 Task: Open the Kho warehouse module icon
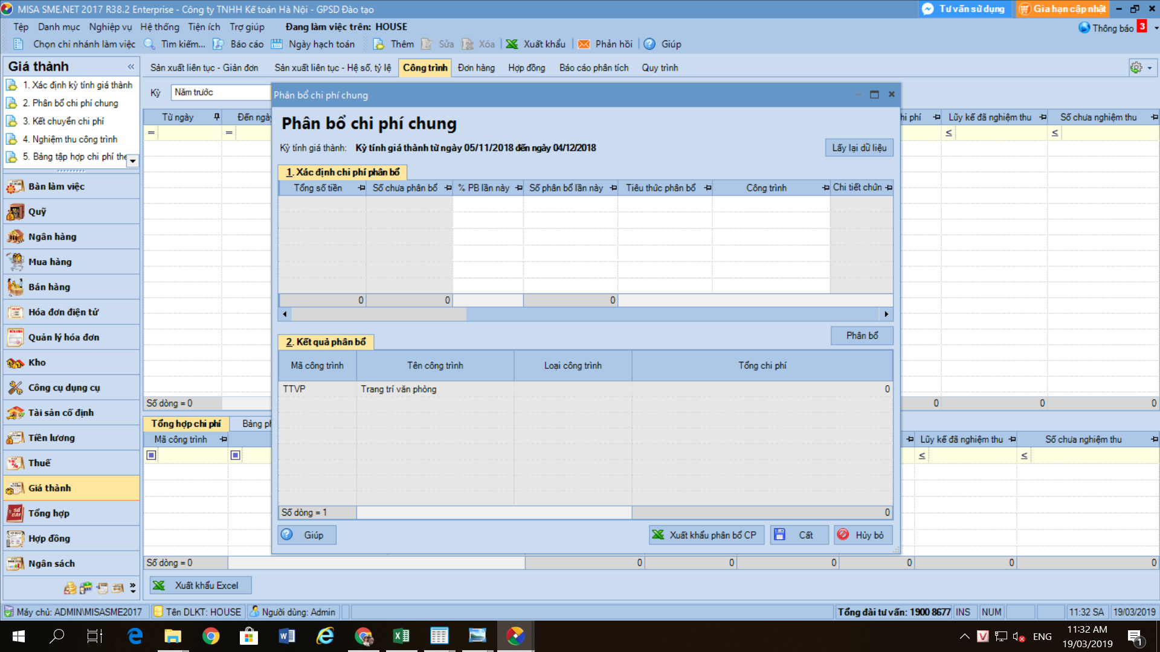16,363
